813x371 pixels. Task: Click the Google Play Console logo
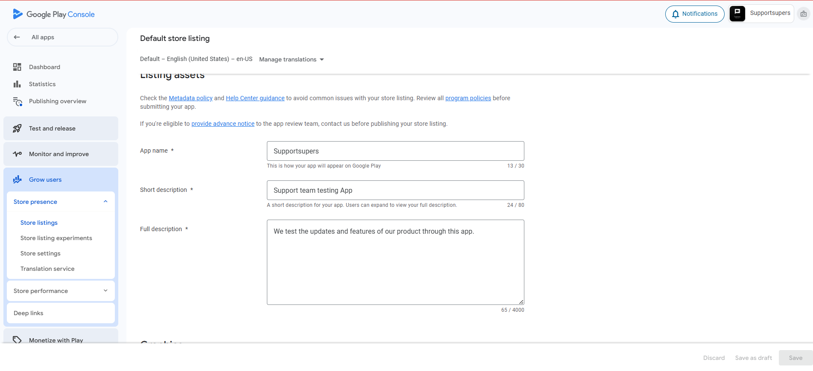pyautogui.click(x=54, y=14)
